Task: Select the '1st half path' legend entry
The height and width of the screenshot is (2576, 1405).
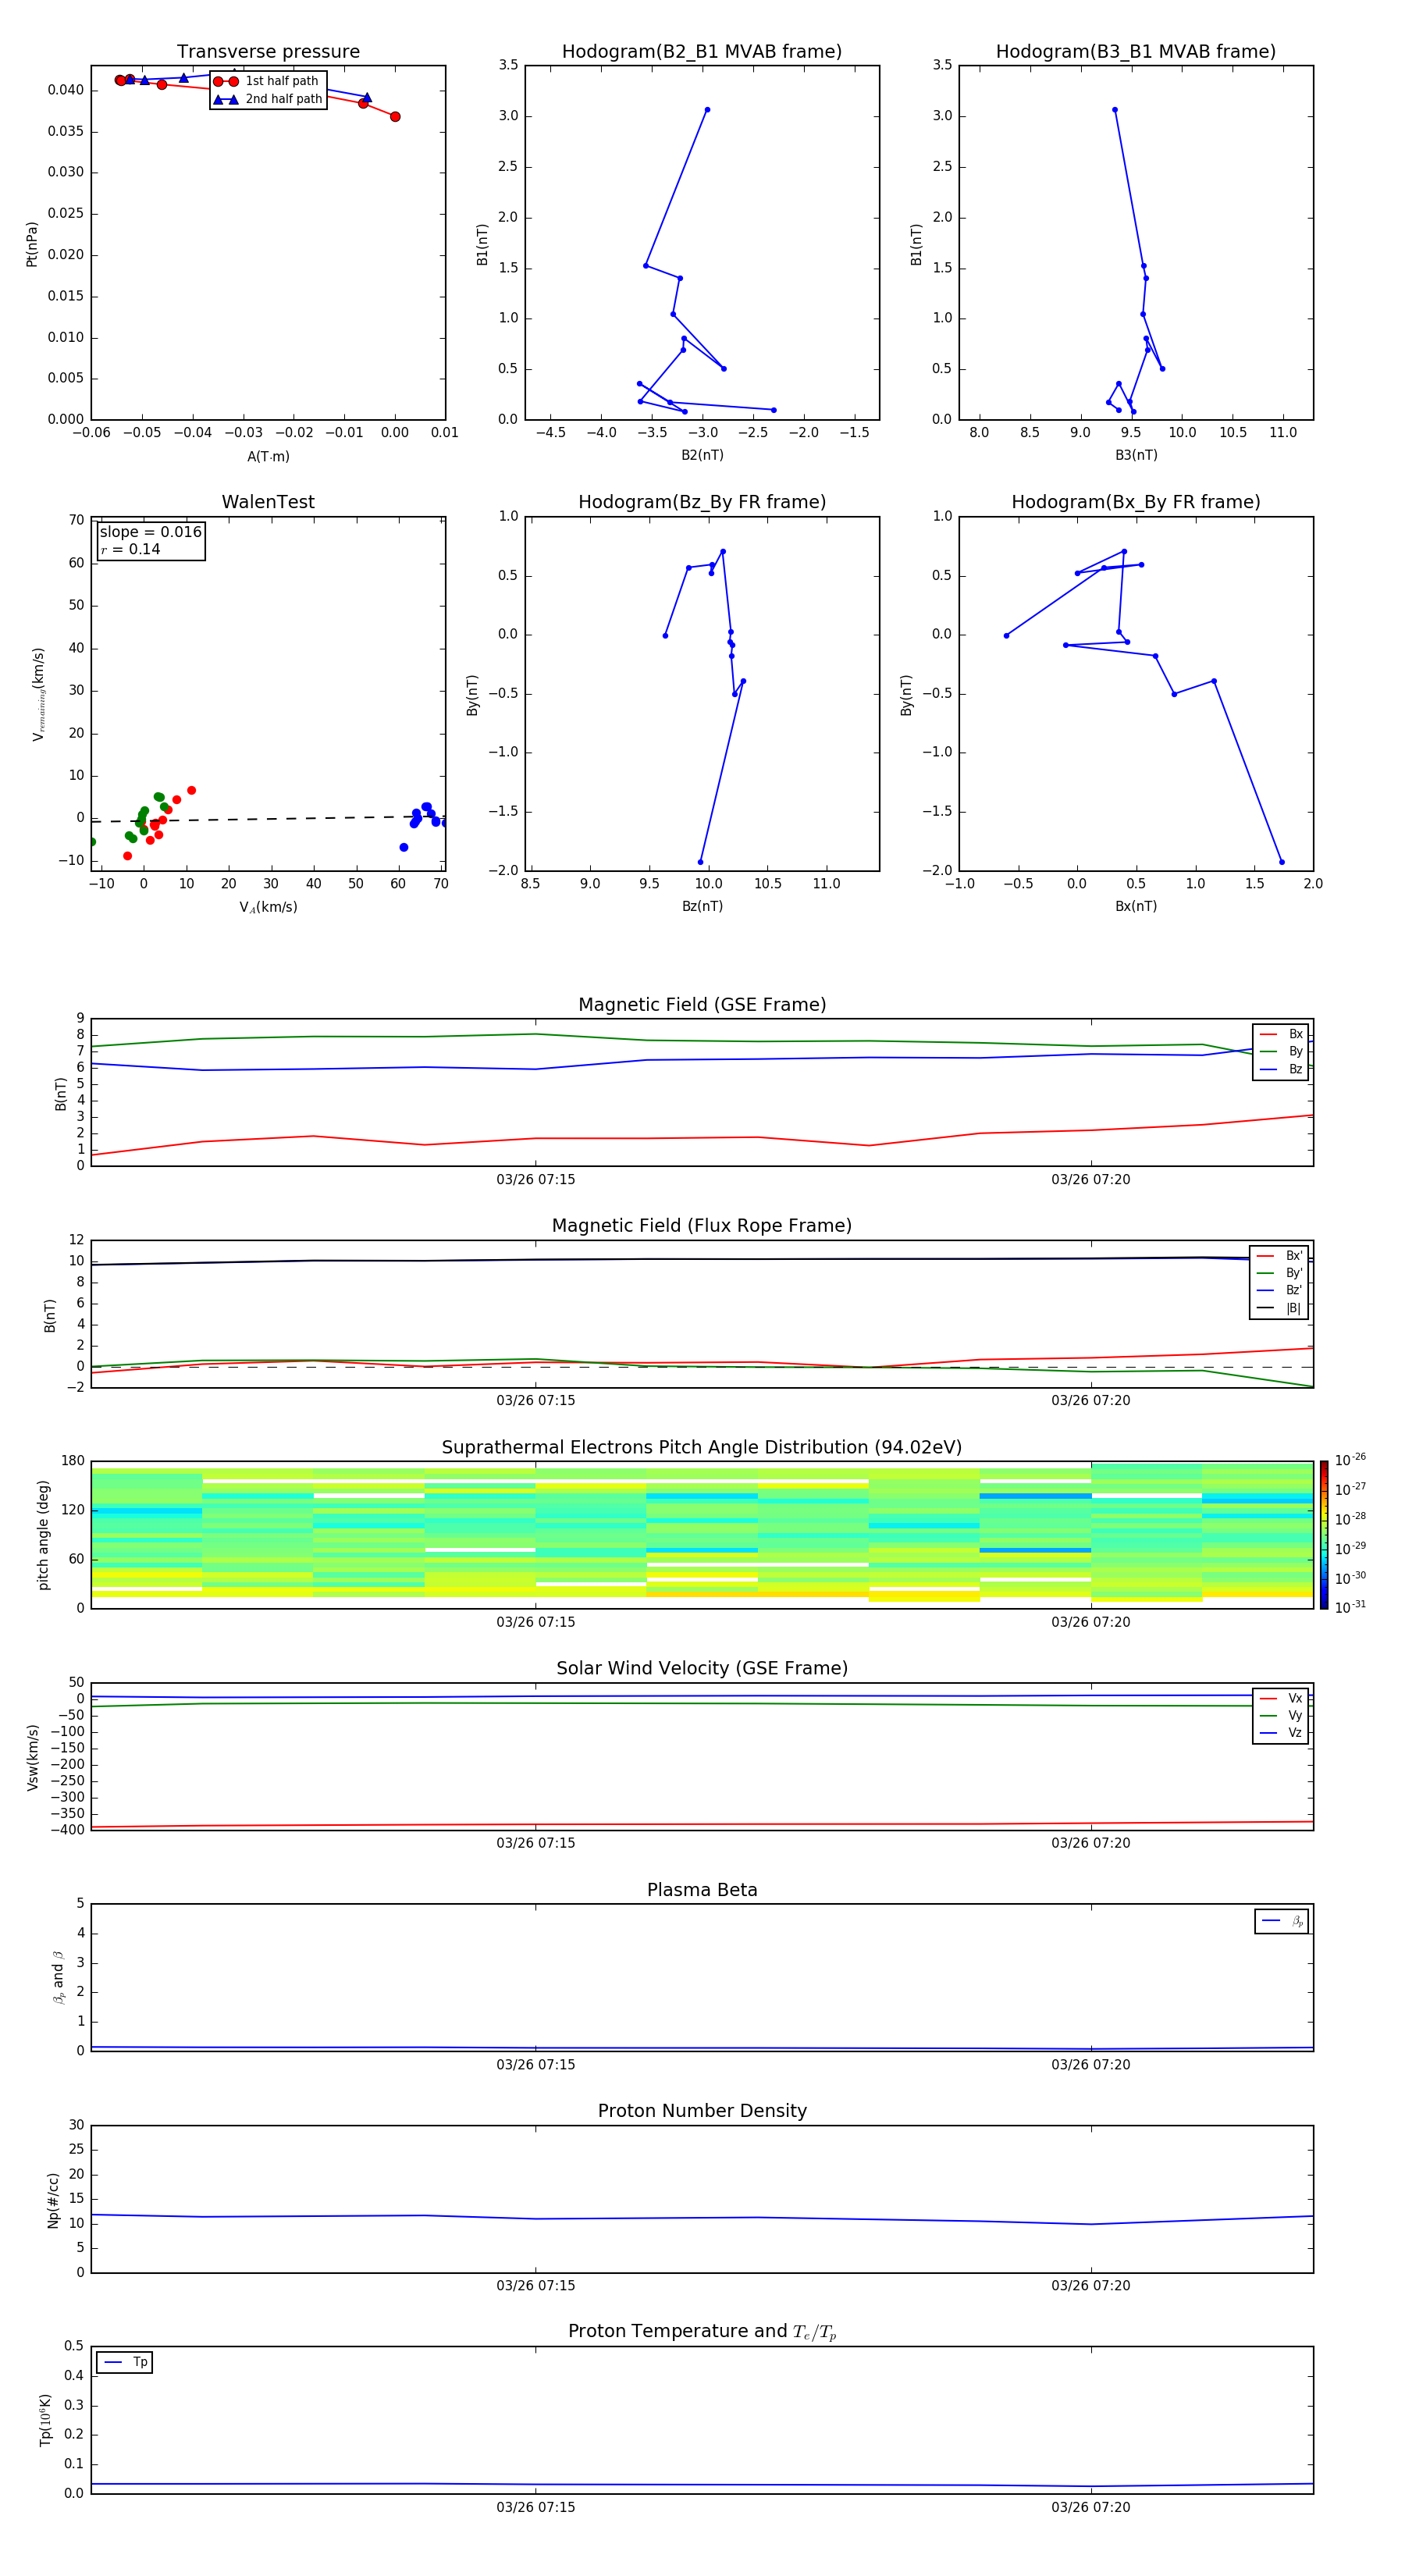Action: pos(267,81)
